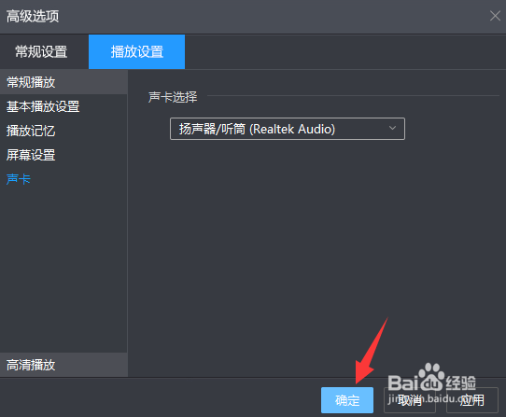Click the 取消 button

[410, 400]
